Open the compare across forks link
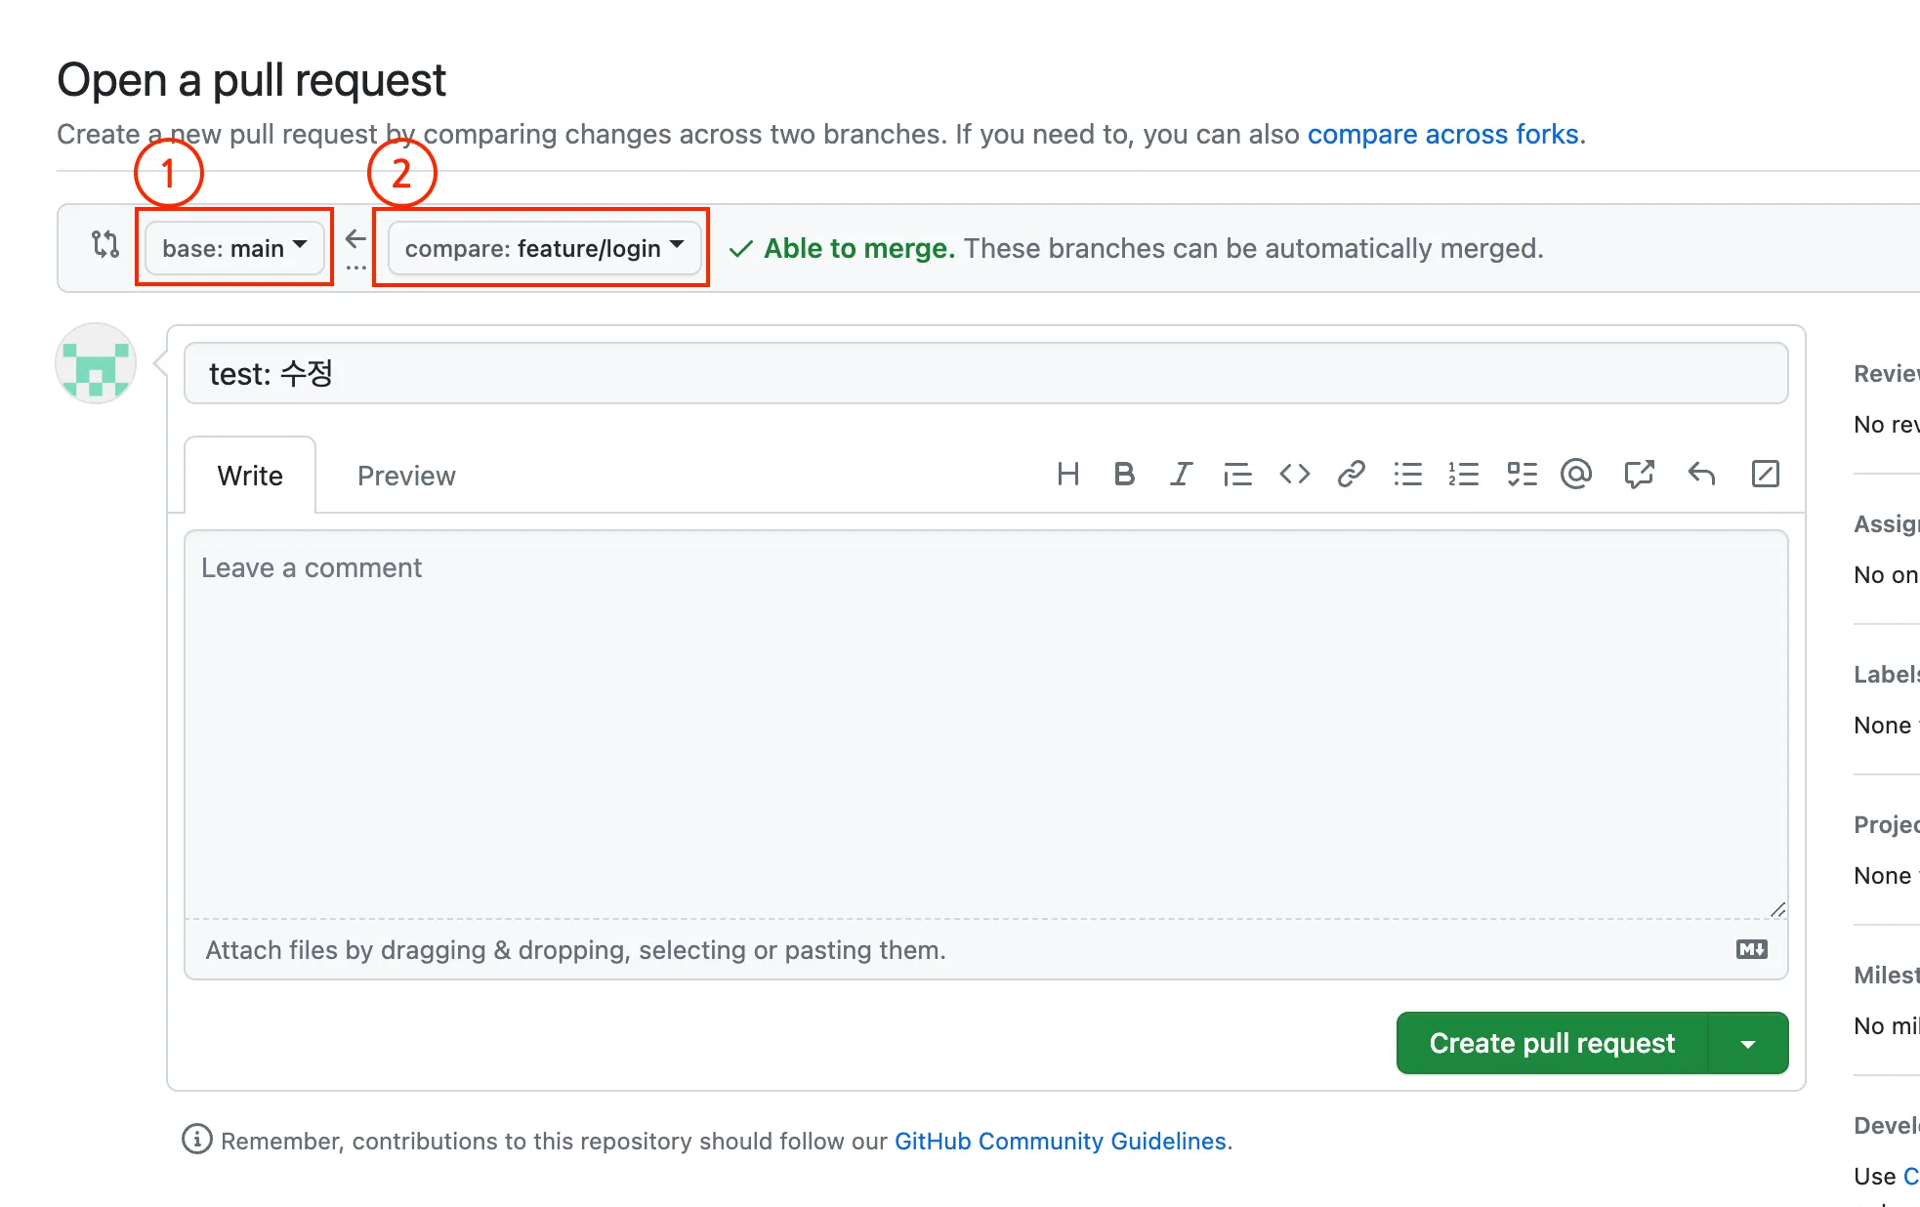 pyautogui.click(x=1442, y=134)
